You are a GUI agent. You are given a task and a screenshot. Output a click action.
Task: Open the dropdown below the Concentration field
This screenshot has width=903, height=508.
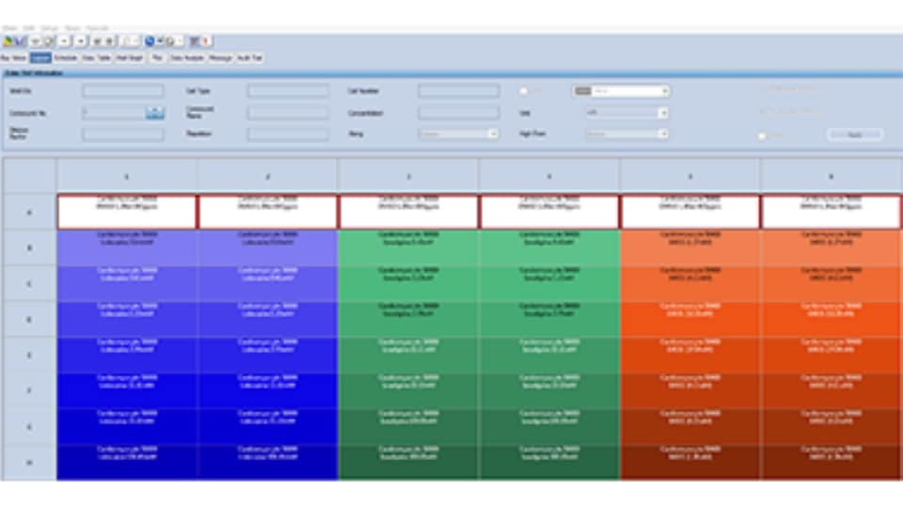[x=493, y=135]
